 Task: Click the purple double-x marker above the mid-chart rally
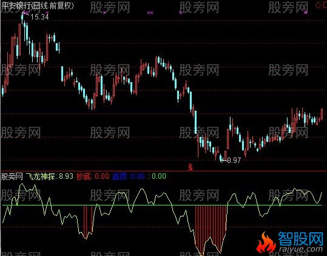click(150, 13)
